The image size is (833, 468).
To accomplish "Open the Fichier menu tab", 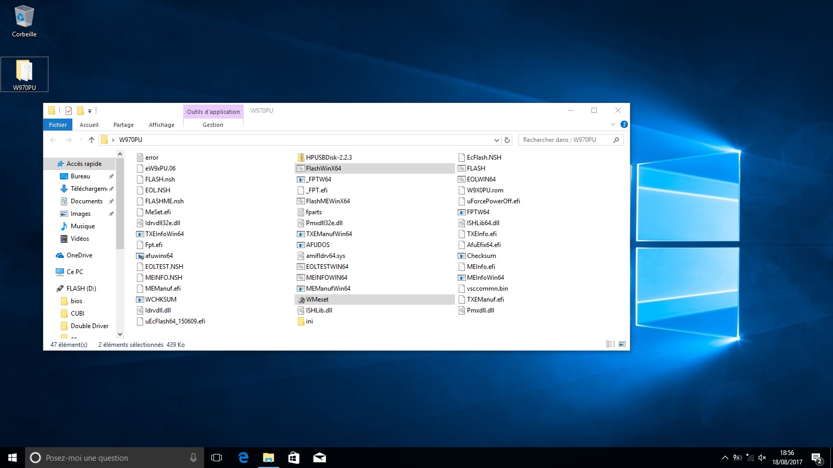I will pyautogui.click(x=58, y=125).
